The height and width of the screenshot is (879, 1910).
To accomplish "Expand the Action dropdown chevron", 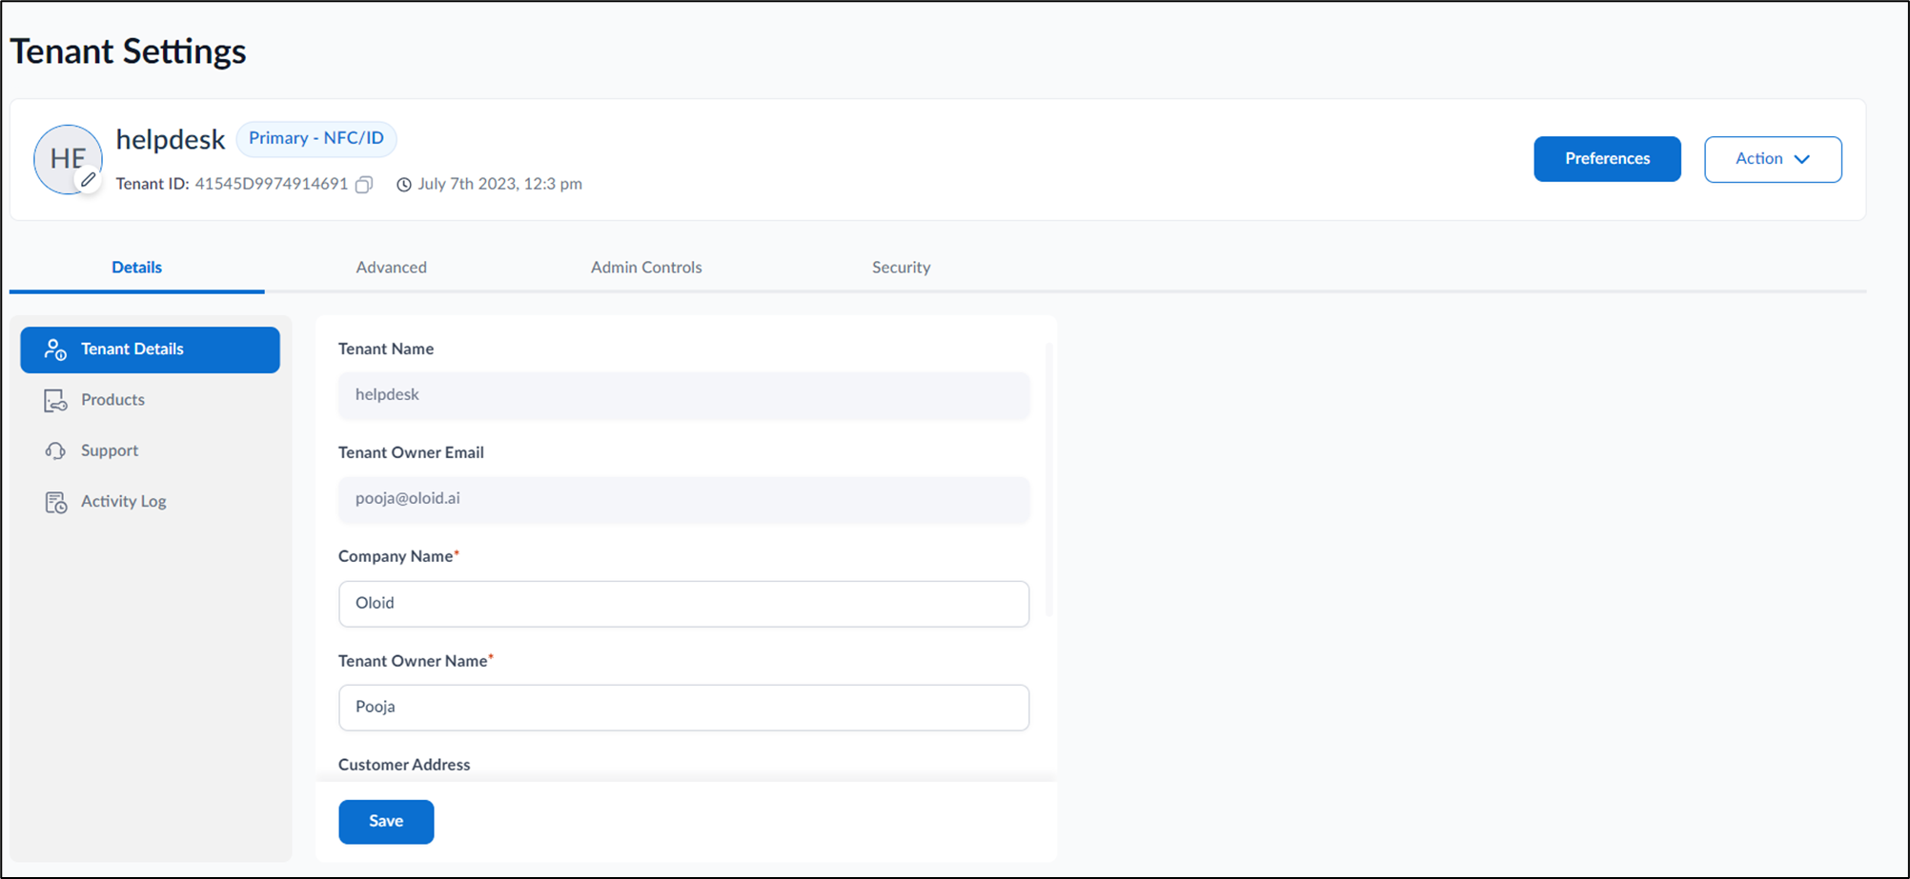I will point(1802,159).
